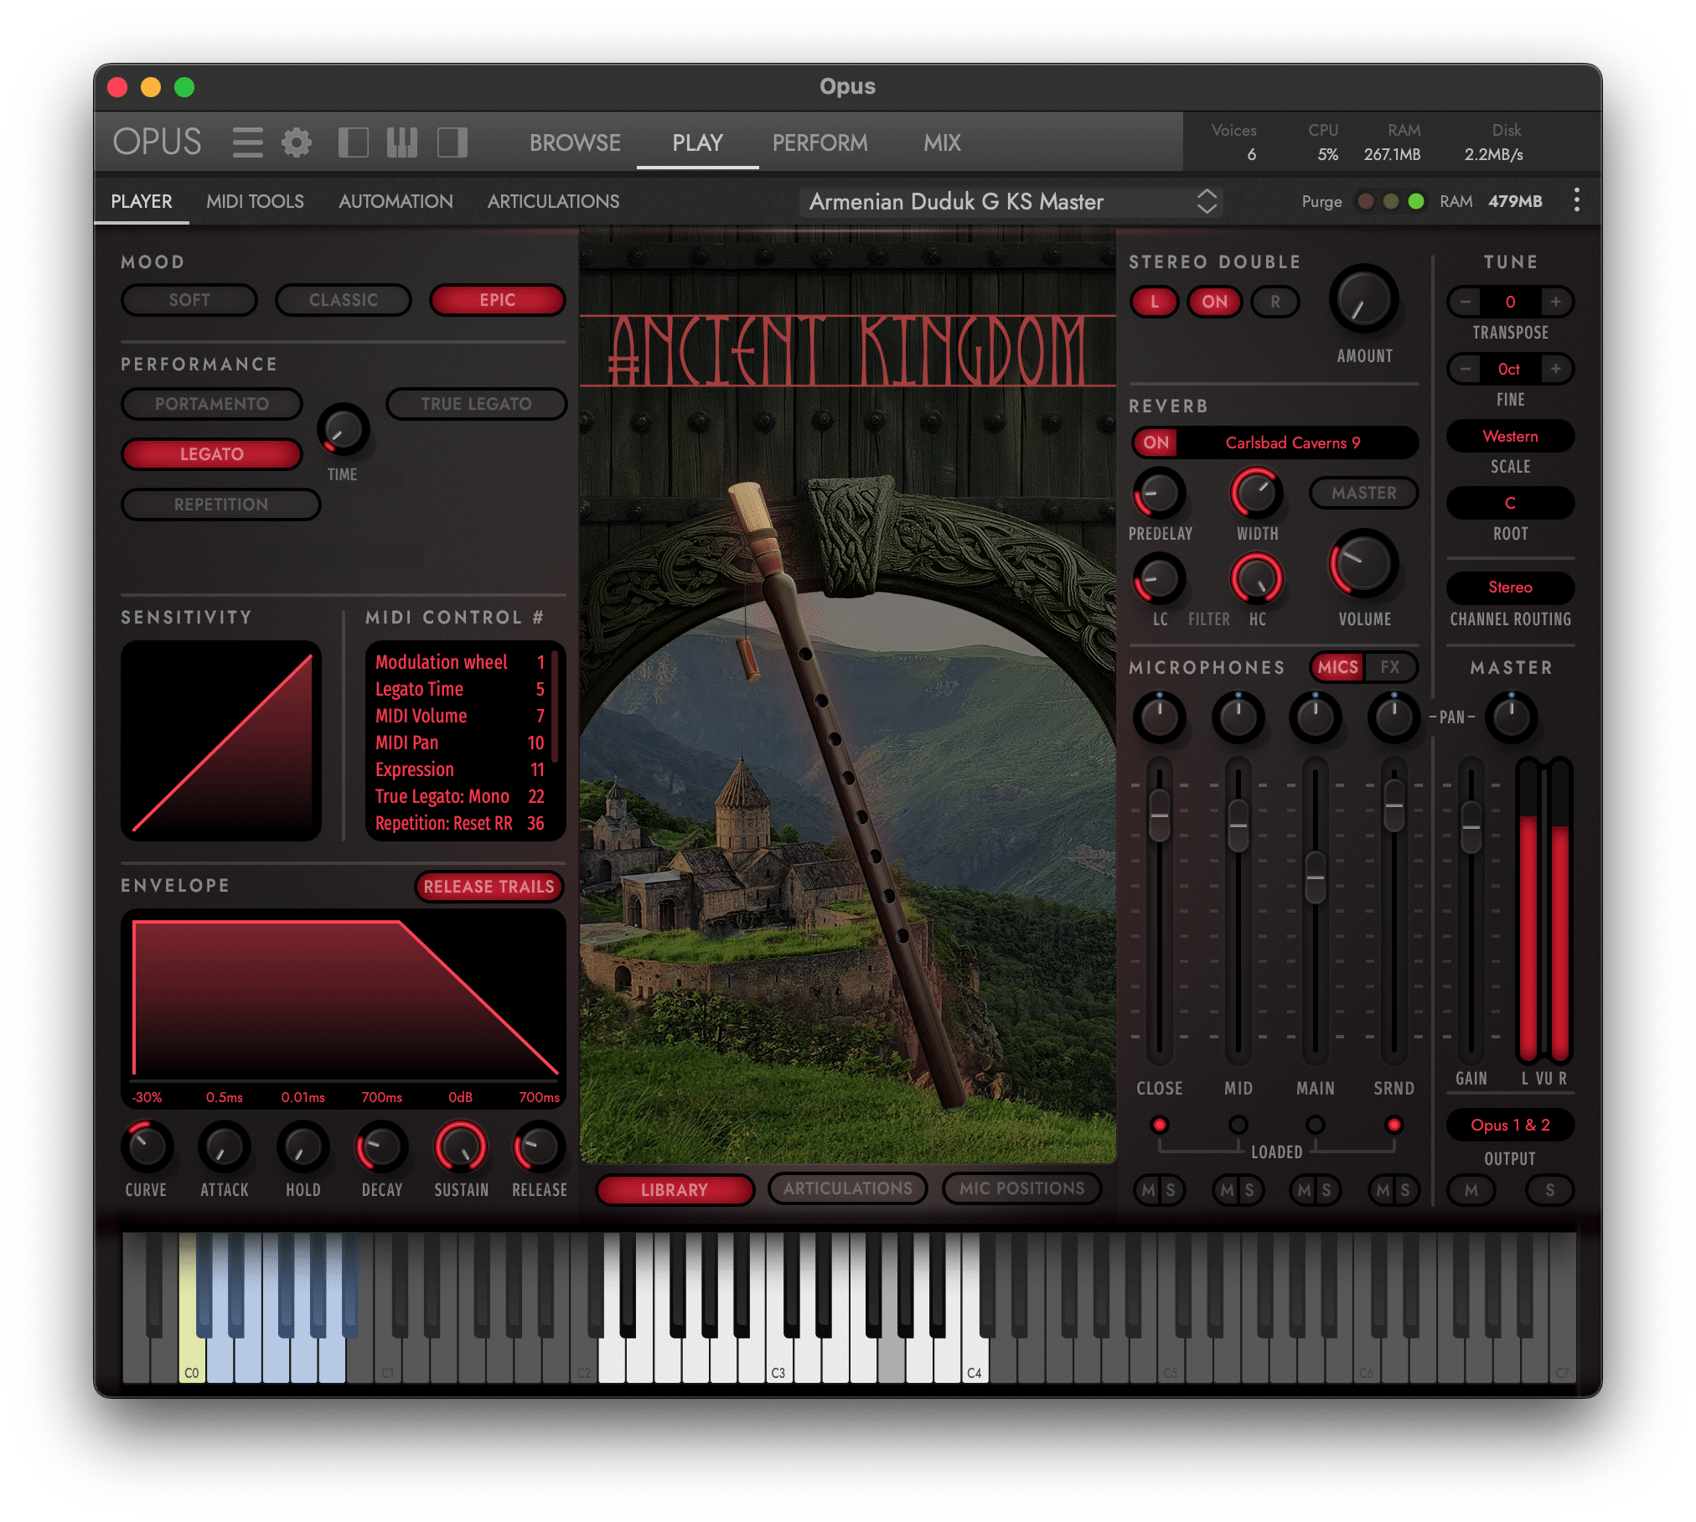Click the green Purge indicator dot
1696x1522 pixels.
pos(1416,201)
